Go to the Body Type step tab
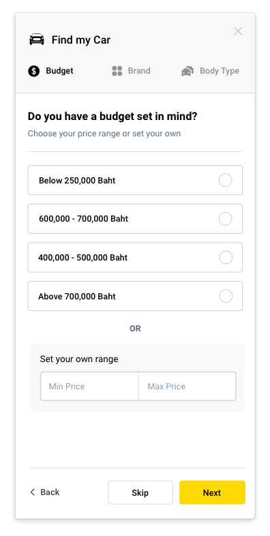The width and height of the screenshot is (270, 536). click(210, 71)
